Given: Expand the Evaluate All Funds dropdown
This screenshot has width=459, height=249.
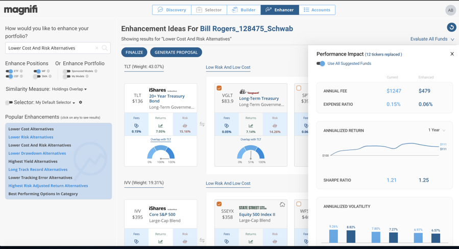Looking at the screenshot, I should pos(432,39).
